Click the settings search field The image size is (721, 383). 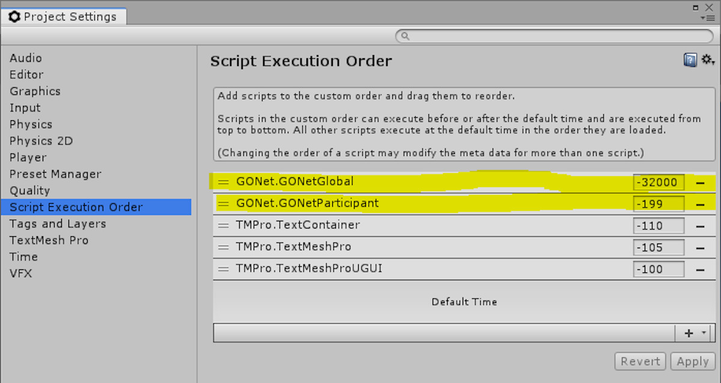(x=555, y=36)
